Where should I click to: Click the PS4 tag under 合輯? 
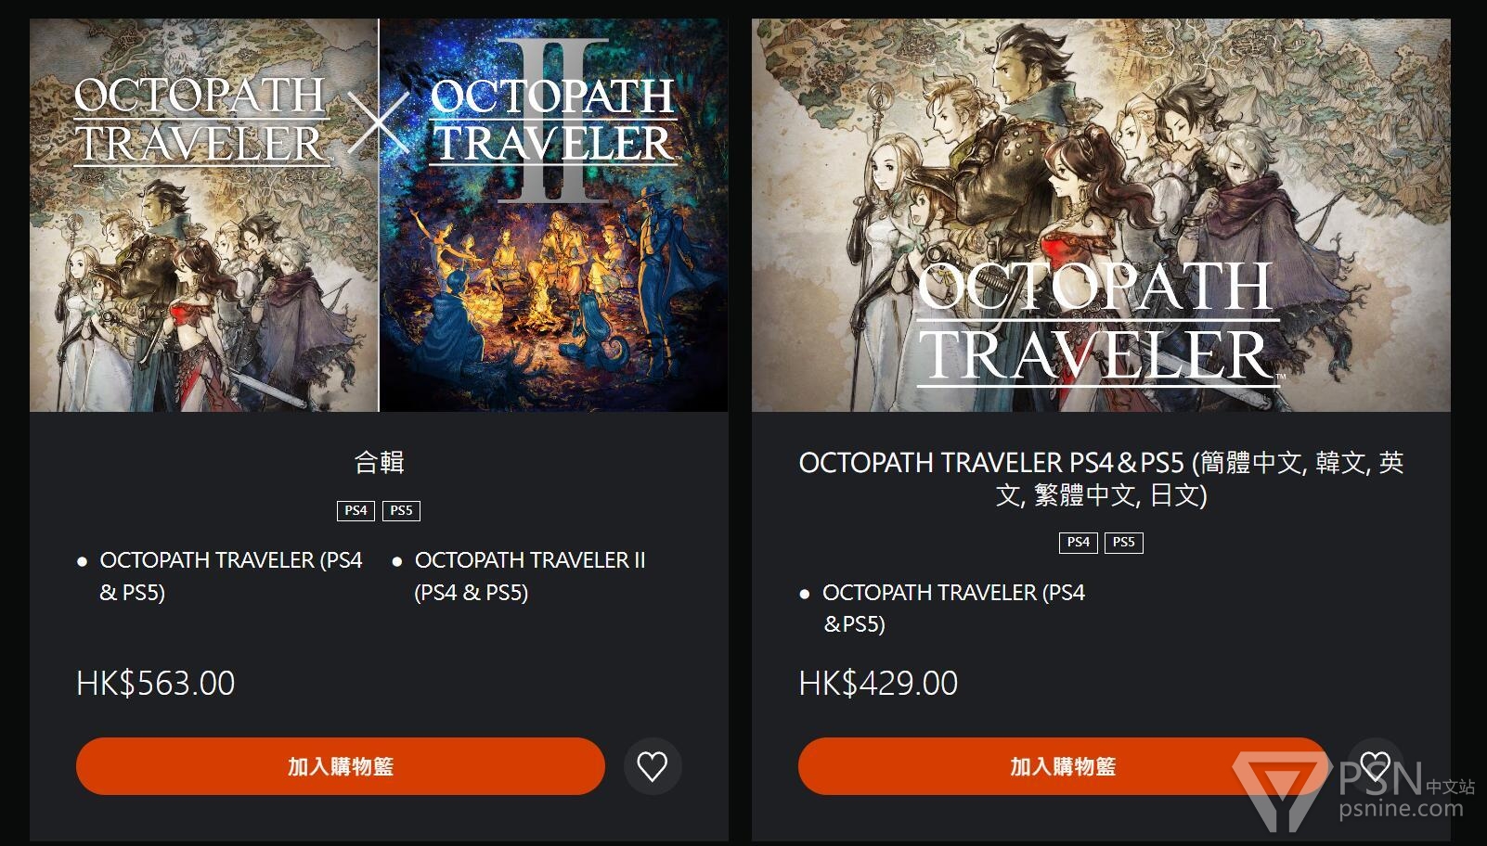[x=356, y=510]
